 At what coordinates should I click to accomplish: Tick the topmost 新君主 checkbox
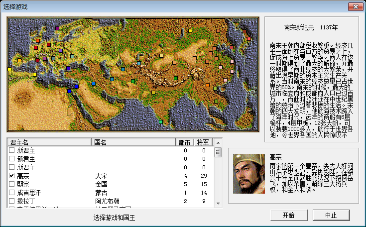point(11,150)
